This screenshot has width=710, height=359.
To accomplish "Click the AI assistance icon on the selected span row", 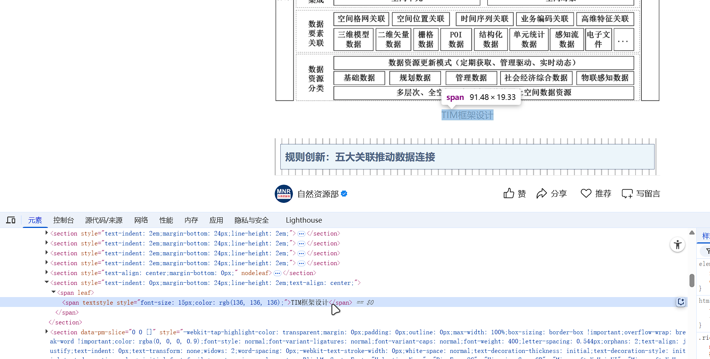I will [681, 302].
